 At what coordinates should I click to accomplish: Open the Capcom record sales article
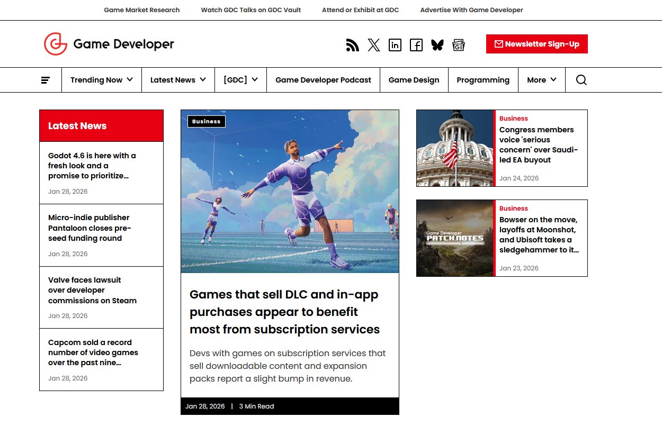pos(93,352)
